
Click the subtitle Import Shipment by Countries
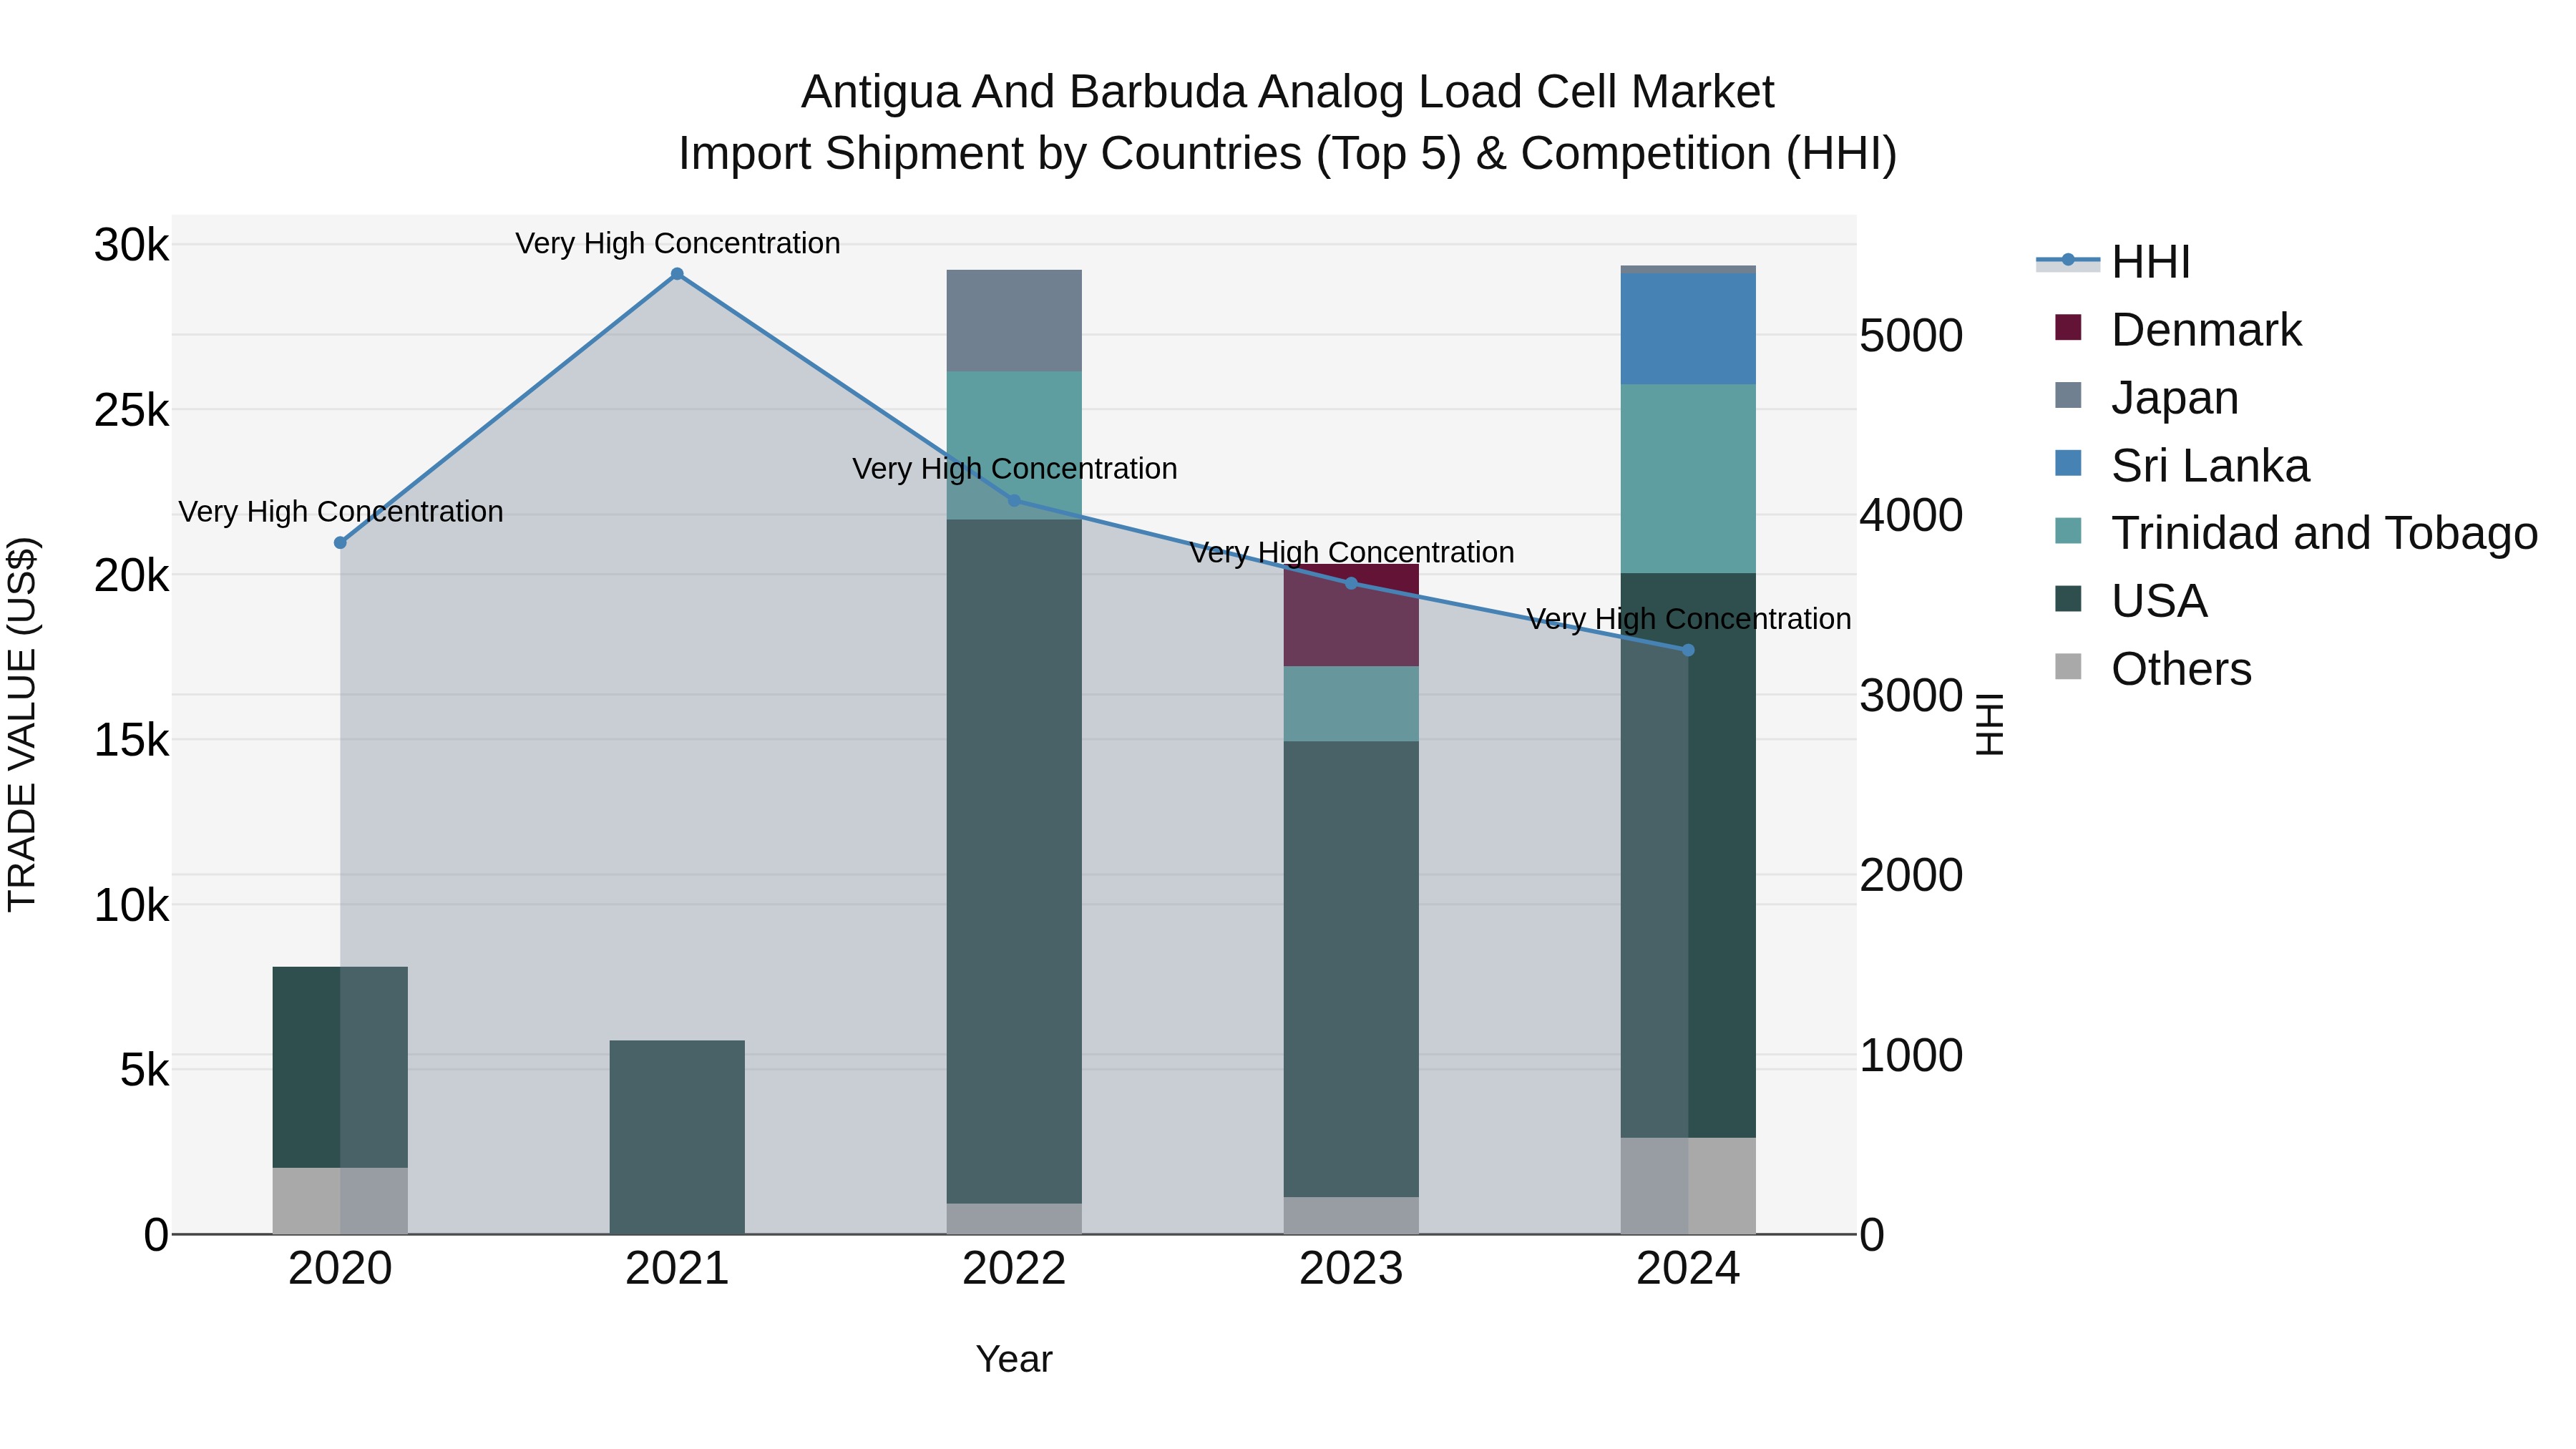click(1288, 154)
